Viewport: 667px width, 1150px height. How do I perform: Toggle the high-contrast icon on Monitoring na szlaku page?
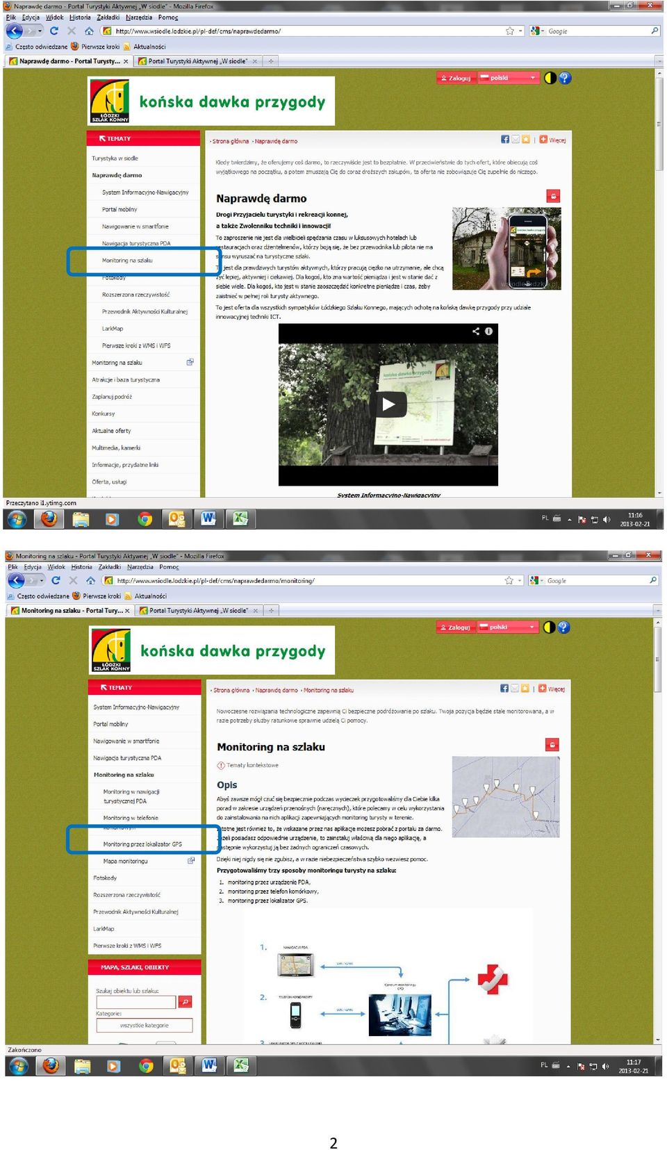549,627
